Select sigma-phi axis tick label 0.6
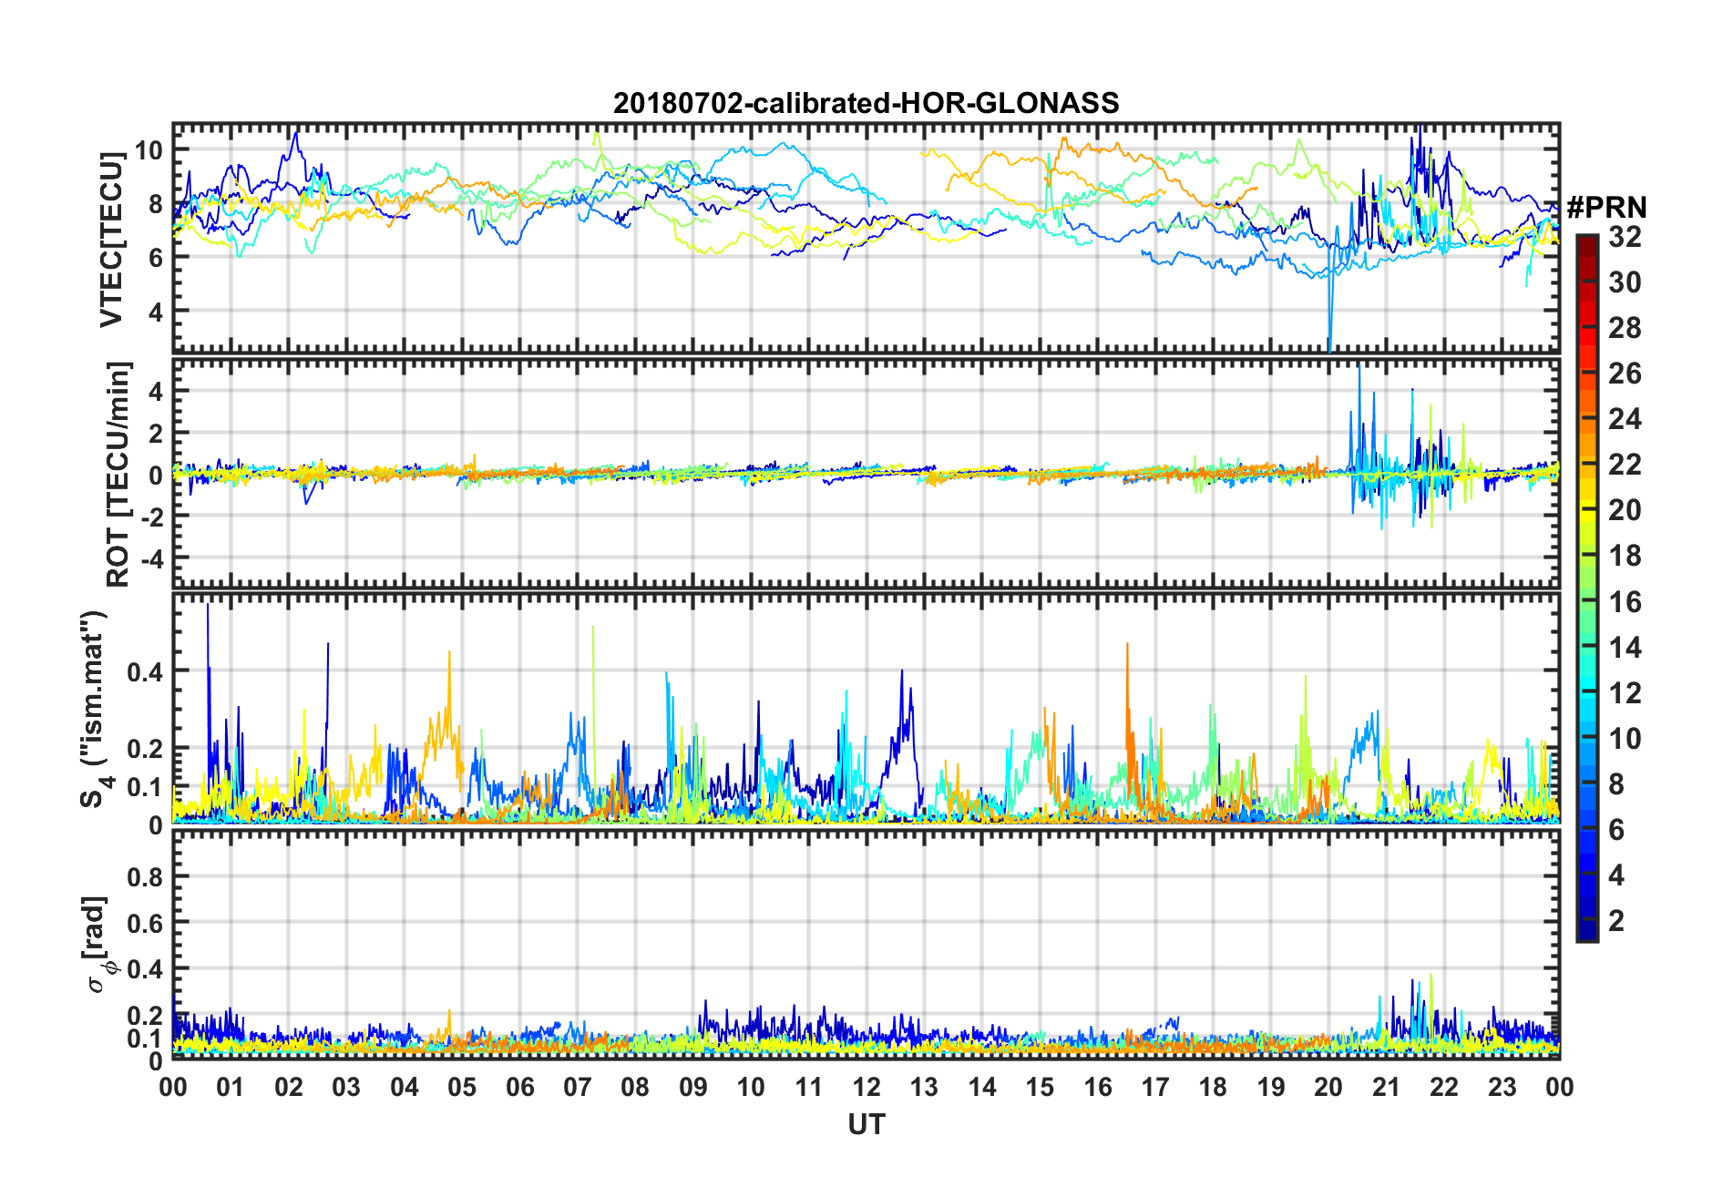Image resolution: width=1733 pixels, height=1177 pixels. click(146, 923)
